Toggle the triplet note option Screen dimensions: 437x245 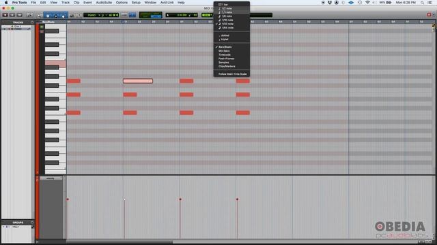pos(231,39)
